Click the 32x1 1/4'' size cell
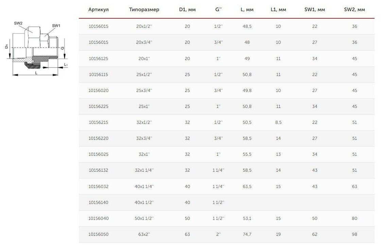The width and height of the screenshot is (382, 246). tap(144, 170)
